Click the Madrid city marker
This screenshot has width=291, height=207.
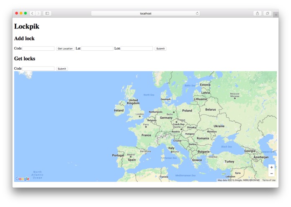(131, 157)
